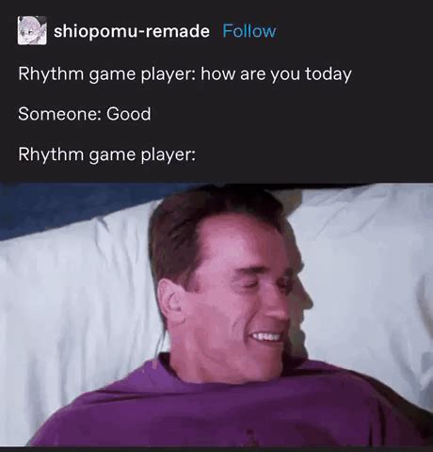Click the 'Someone: Good' text line

[x=85, y=114]
